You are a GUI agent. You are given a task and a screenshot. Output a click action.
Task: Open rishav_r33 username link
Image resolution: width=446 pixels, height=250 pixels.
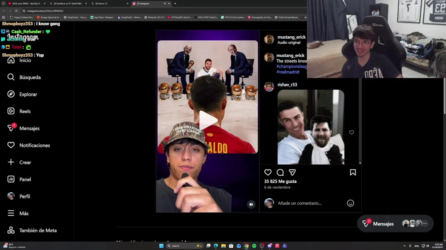(x=287, y=84)
